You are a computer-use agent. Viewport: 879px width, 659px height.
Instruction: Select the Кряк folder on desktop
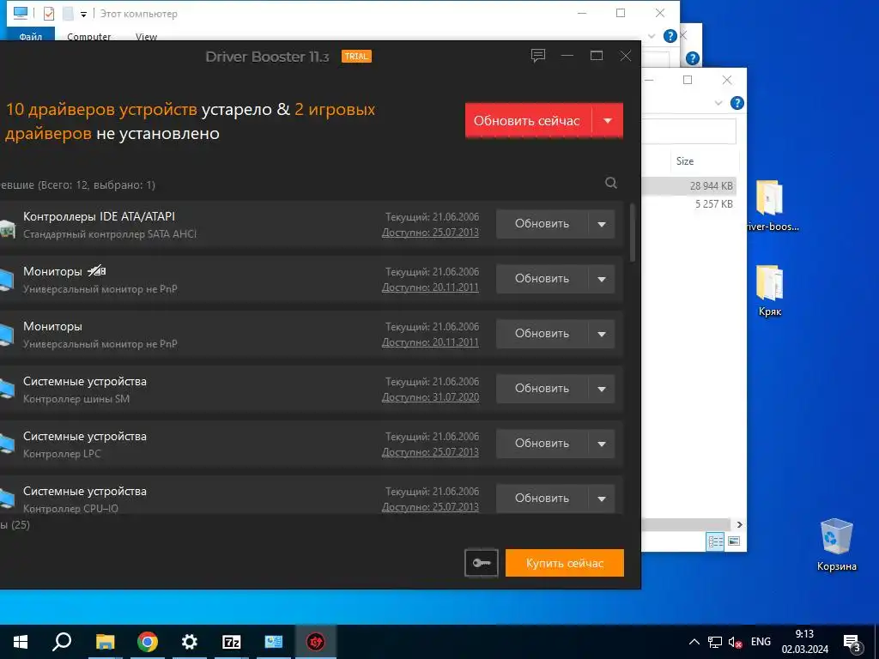pyautogui.click(x=770, y=291)
